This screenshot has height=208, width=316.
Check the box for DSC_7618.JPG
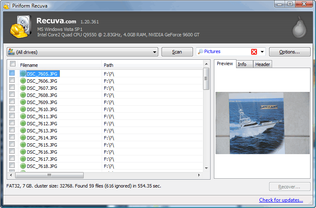pos(12,165)
